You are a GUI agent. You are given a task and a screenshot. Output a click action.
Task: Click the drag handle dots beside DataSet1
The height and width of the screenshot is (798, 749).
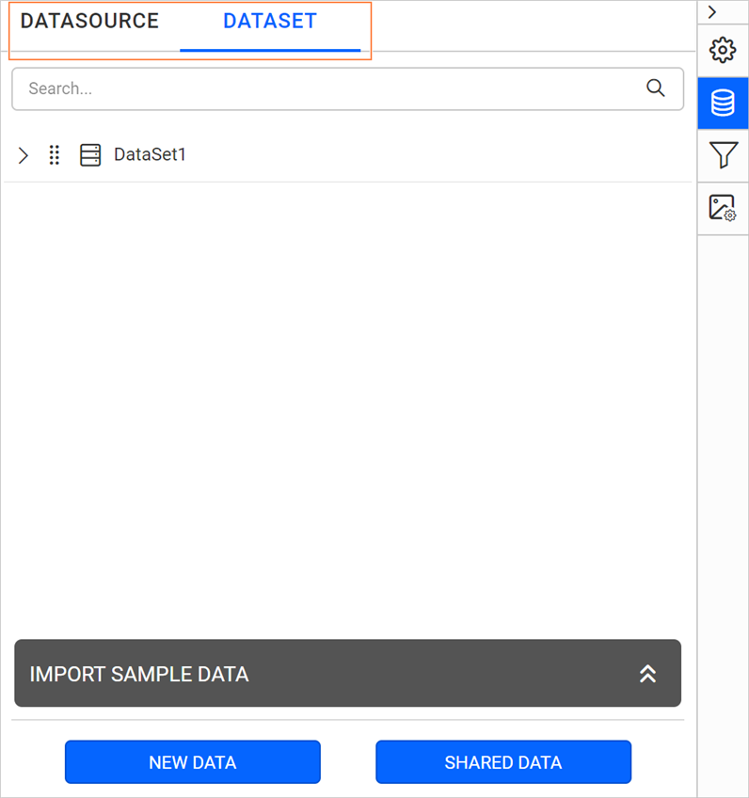coord(54,154)
